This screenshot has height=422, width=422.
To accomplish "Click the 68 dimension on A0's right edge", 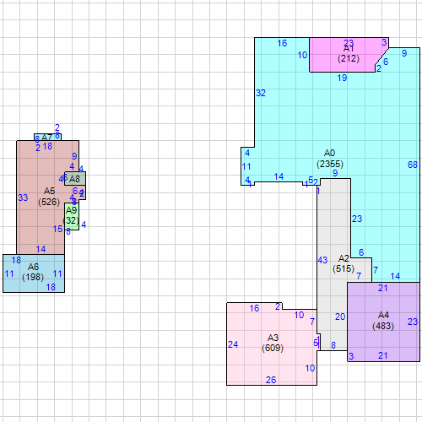I will tap(413, 165).
